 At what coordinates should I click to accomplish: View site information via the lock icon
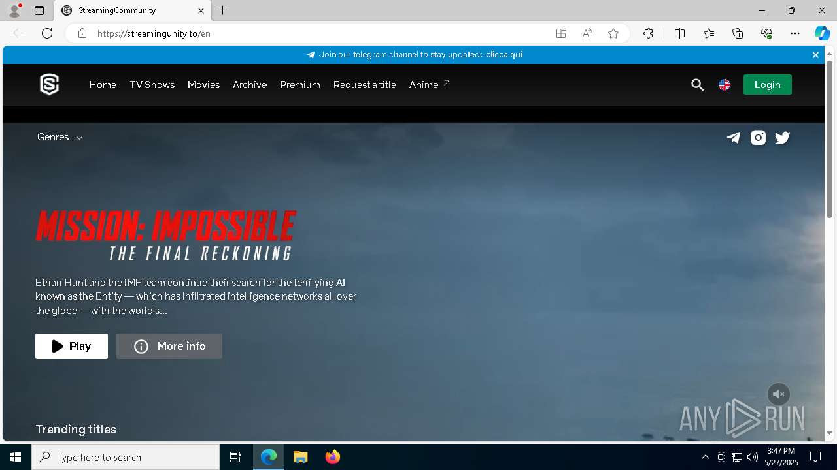point(82,33)
